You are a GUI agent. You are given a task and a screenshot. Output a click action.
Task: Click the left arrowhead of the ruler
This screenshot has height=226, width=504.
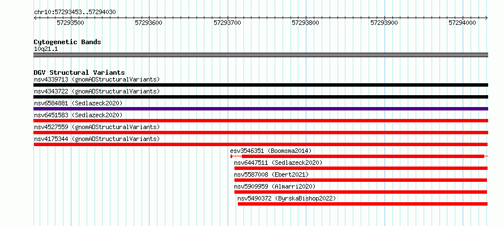(35, 18)
